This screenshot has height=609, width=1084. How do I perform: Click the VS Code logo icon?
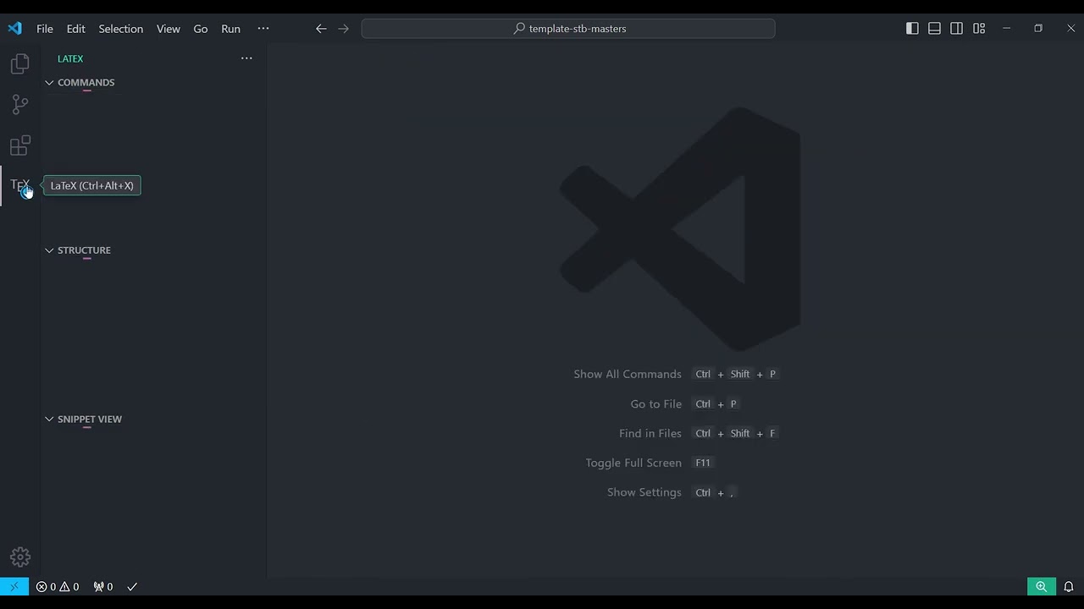click(15, 28)
